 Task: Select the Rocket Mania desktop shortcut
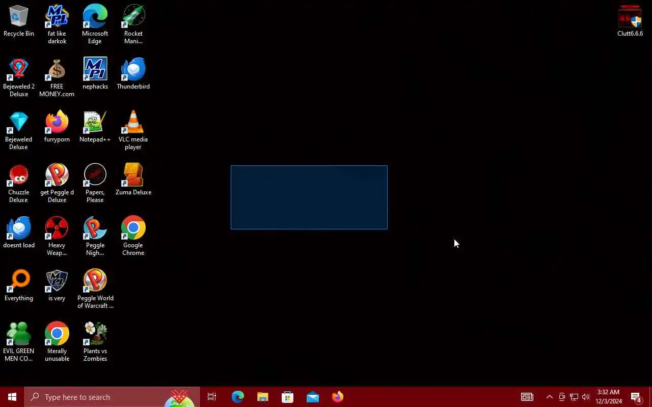pos(133,24)
